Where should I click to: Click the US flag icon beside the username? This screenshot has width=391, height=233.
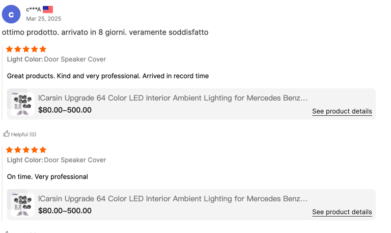[x=48, y=9]
